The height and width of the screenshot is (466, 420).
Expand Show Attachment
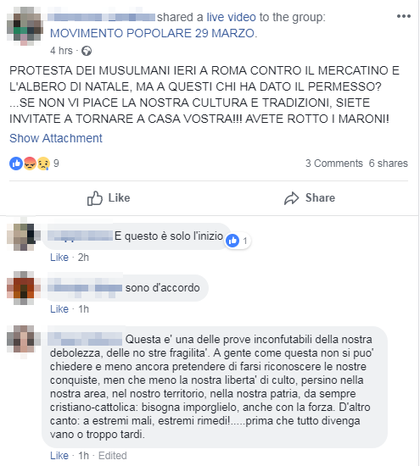pyautogui.click(x=56, y=138)
